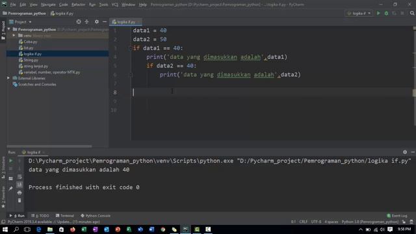
Task: Click the stop square icon in Run panel
Action: click(x=10, y=169)
